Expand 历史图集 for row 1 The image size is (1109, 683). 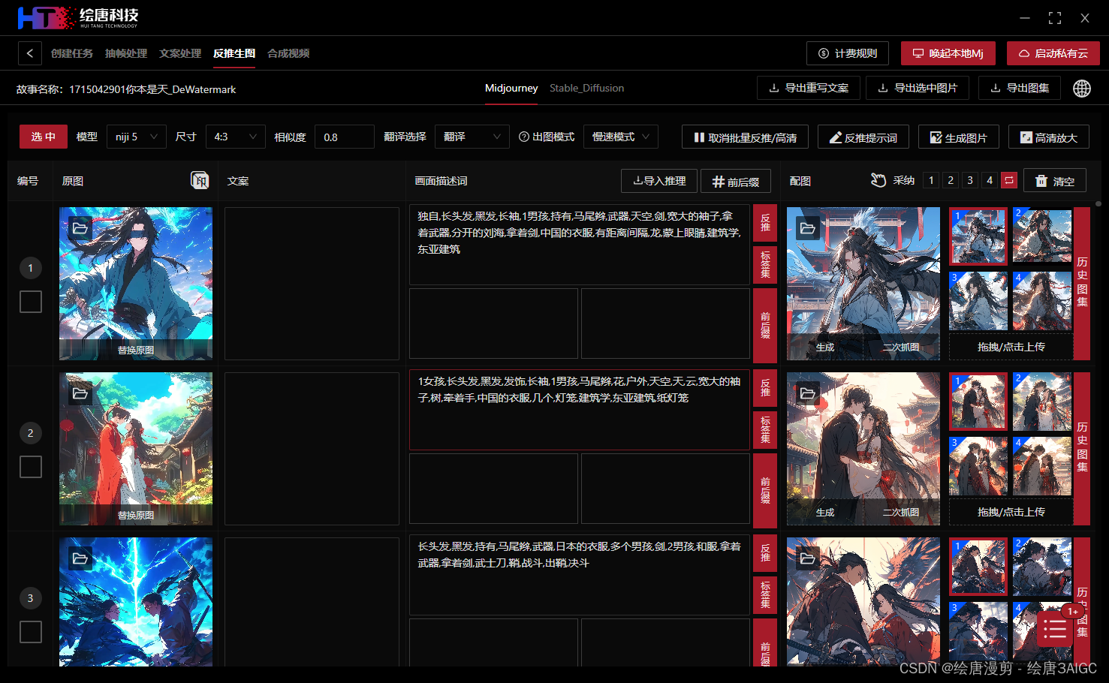click(1082, 282)
